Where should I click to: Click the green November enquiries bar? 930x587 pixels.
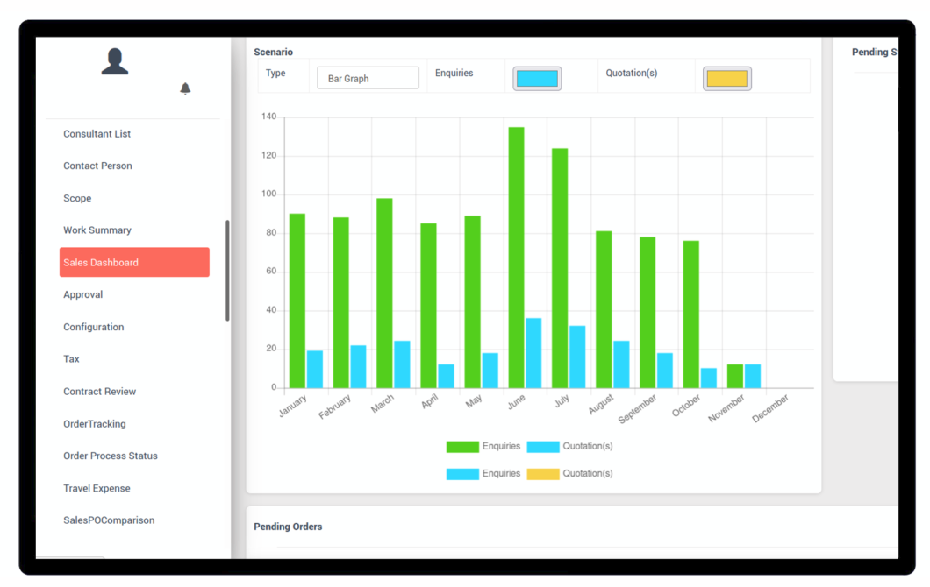735,377
